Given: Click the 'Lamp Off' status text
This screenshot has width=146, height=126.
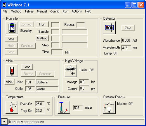Looking at the screenshot, I should point(111,53).
